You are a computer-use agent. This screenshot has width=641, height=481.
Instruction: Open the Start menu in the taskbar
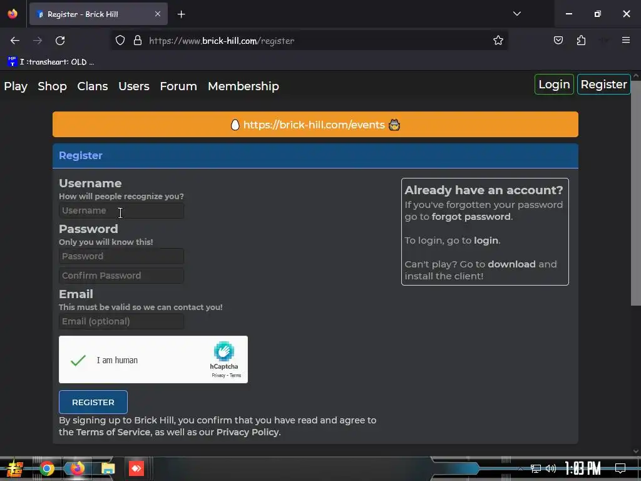15,468
